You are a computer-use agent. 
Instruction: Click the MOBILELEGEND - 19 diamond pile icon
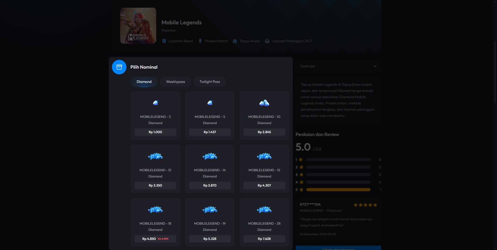tap(210, 210)
